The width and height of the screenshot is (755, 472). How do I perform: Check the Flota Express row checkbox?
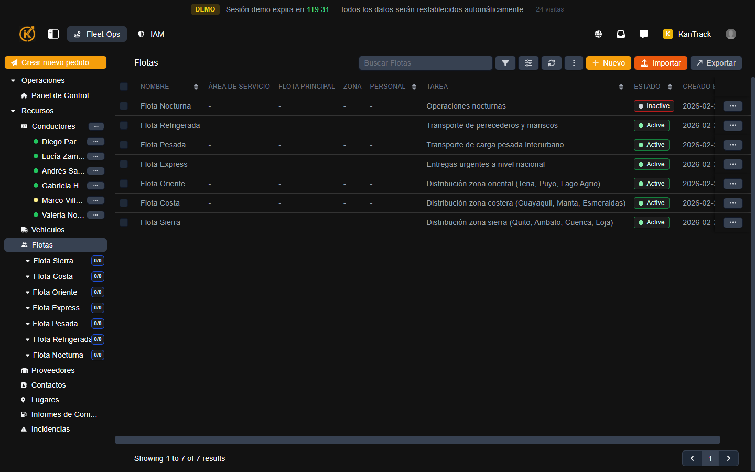(x=124, y=164)
